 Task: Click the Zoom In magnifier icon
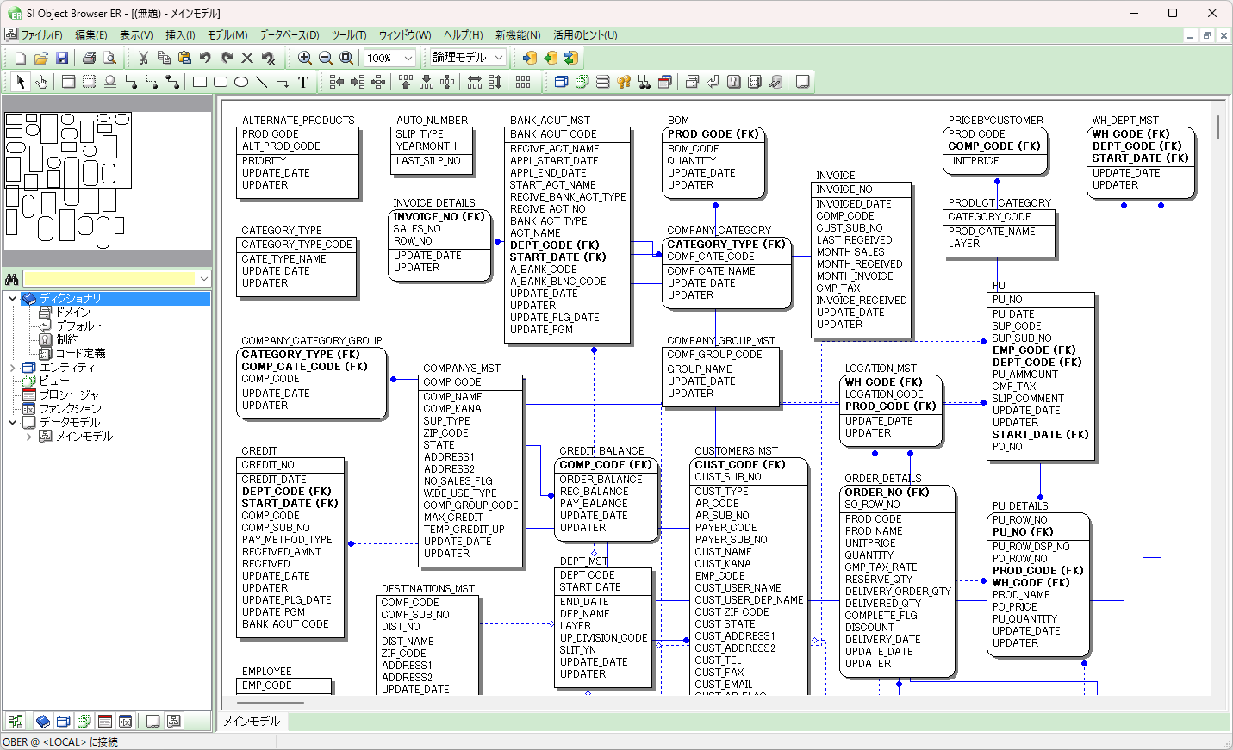(305, 58)
